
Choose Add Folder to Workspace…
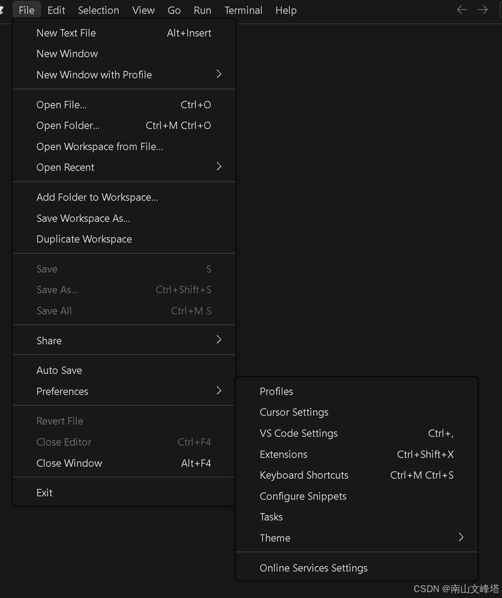pyautogui.click(x=97, y=197)
